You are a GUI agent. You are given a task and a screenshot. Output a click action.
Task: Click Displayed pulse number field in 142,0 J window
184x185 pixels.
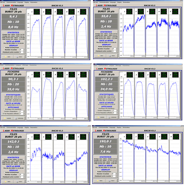(x=21, y=177)
